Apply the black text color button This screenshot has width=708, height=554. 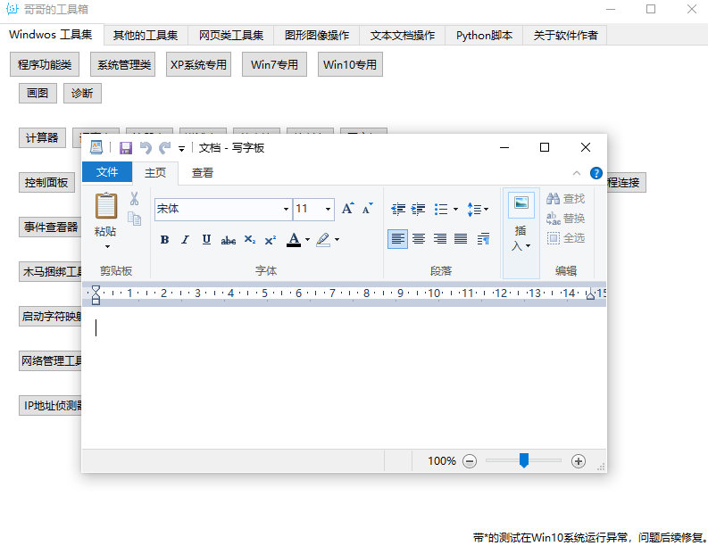294,240
